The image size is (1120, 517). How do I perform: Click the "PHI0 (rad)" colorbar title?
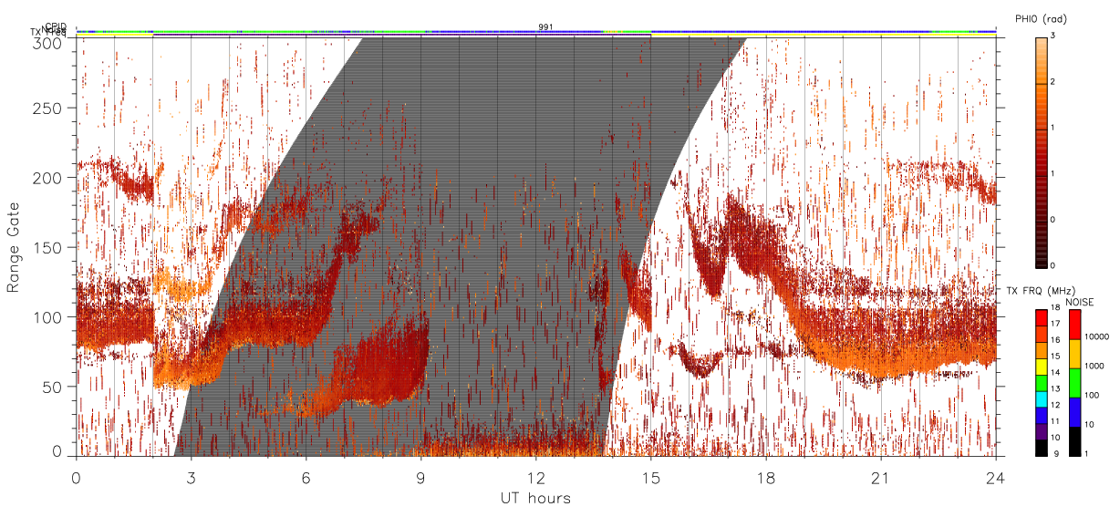pyautogui.click(x=1041, y=18)
